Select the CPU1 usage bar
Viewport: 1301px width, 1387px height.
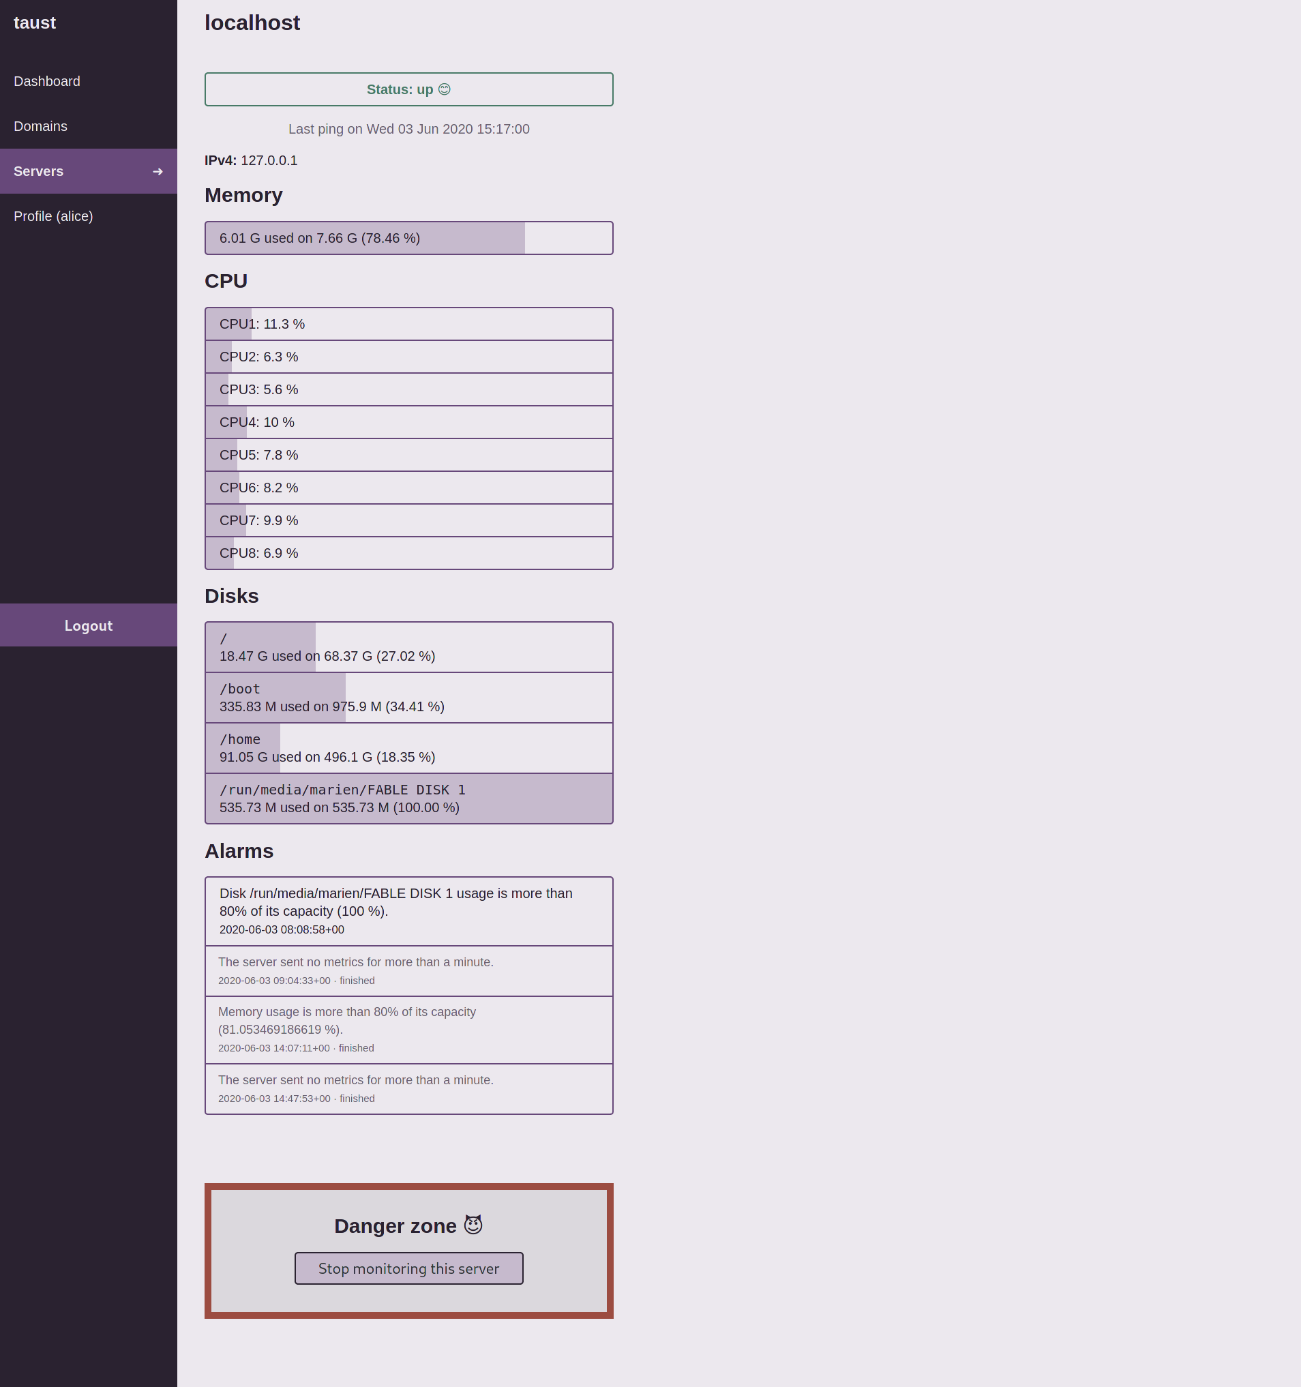click(408, 323)
